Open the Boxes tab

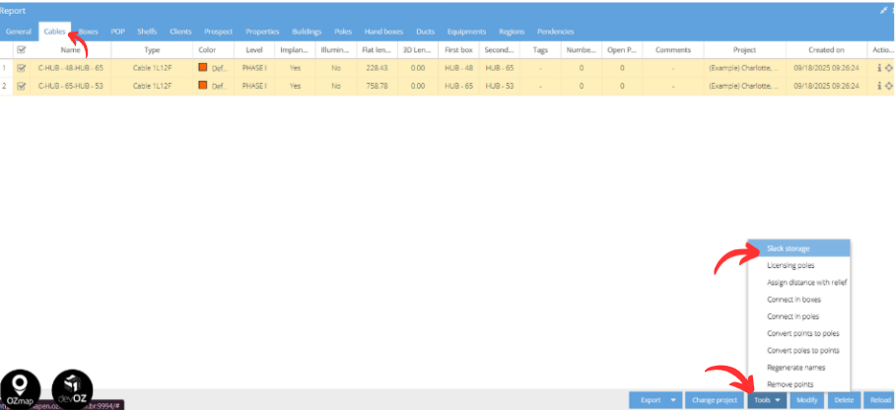[x=89, y=32]
